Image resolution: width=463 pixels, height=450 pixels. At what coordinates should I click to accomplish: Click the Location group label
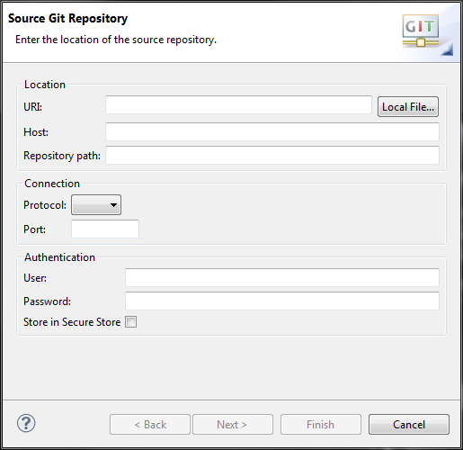[45, 85]
